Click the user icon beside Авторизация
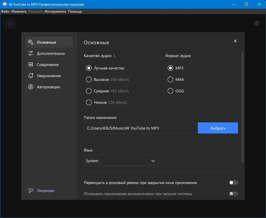The height and width of the screenshot is (218, 266). click(x=31, y=87)
